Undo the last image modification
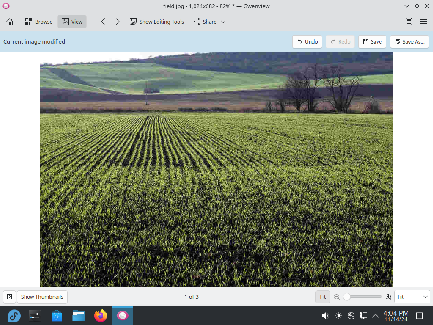 point(307,42)
